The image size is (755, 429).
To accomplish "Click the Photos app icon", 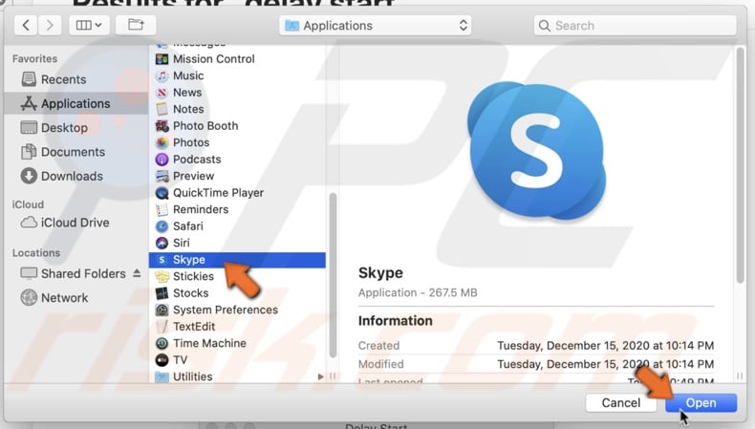I will pos(162,142).
